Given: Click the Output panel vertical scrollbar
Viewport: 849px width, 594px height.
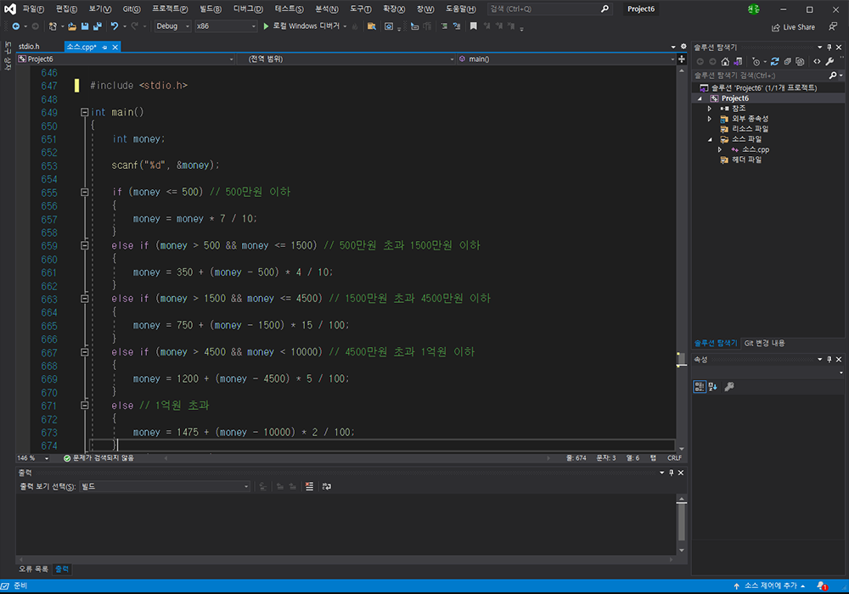Looking at the screenshot, I should tap(682, 524).
